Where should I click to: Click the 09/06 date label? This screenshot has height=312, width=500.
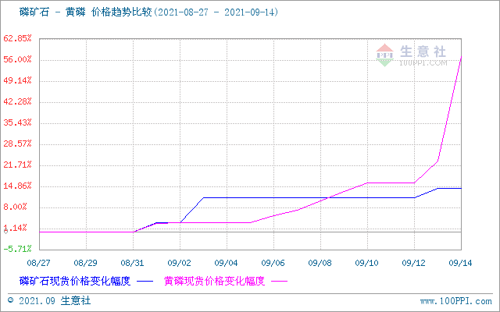point(273,263)
